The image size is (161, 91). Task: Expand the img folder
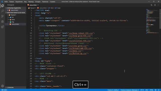pos(13,22)
